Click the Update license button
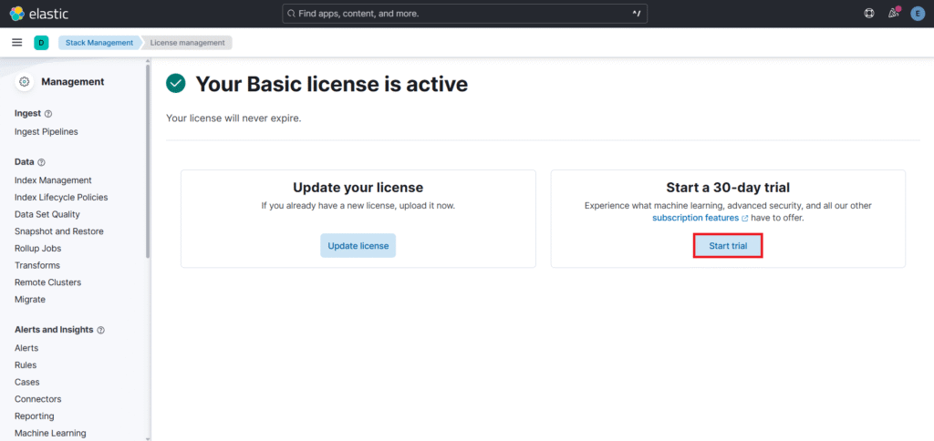The width and height of the screenshot is (934, 441). (358, 245)
